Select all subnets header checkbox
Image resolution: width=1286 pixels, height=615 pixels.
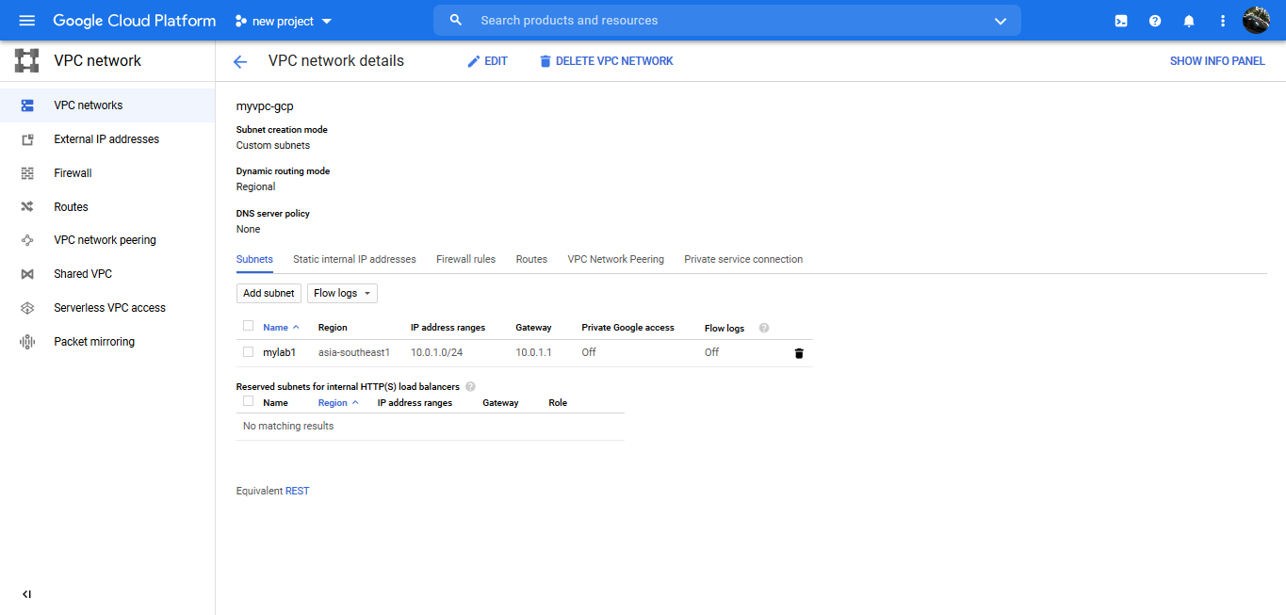pos(248,326)
